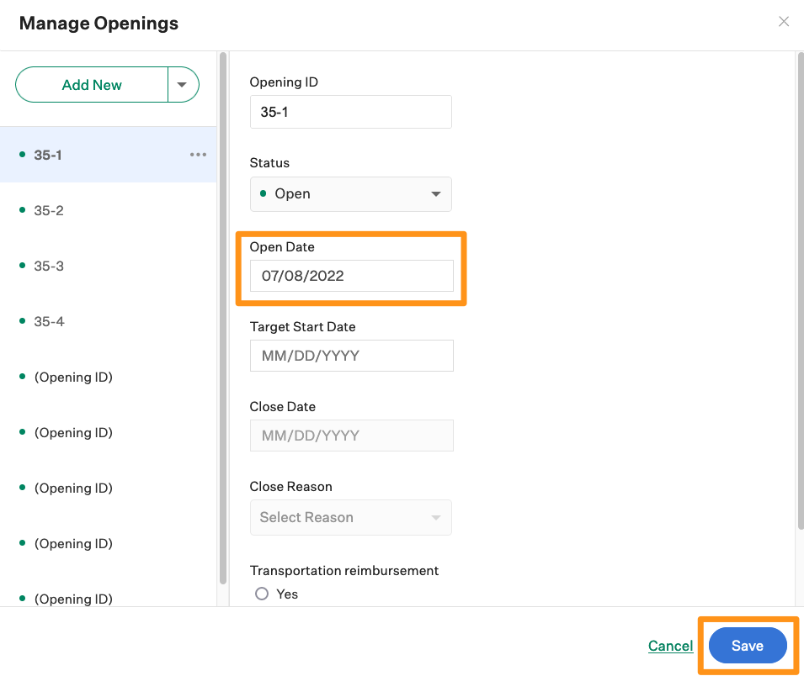Click the dropdown arrow beside Add New
This screenshot has height=676, width=804.
(183, 84)
